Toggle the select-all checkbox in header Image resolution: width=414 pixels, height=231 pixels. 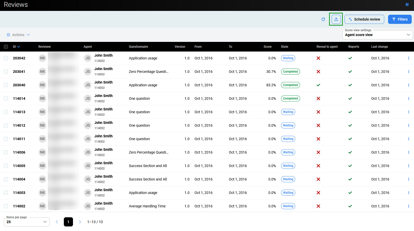coord(6,47)
